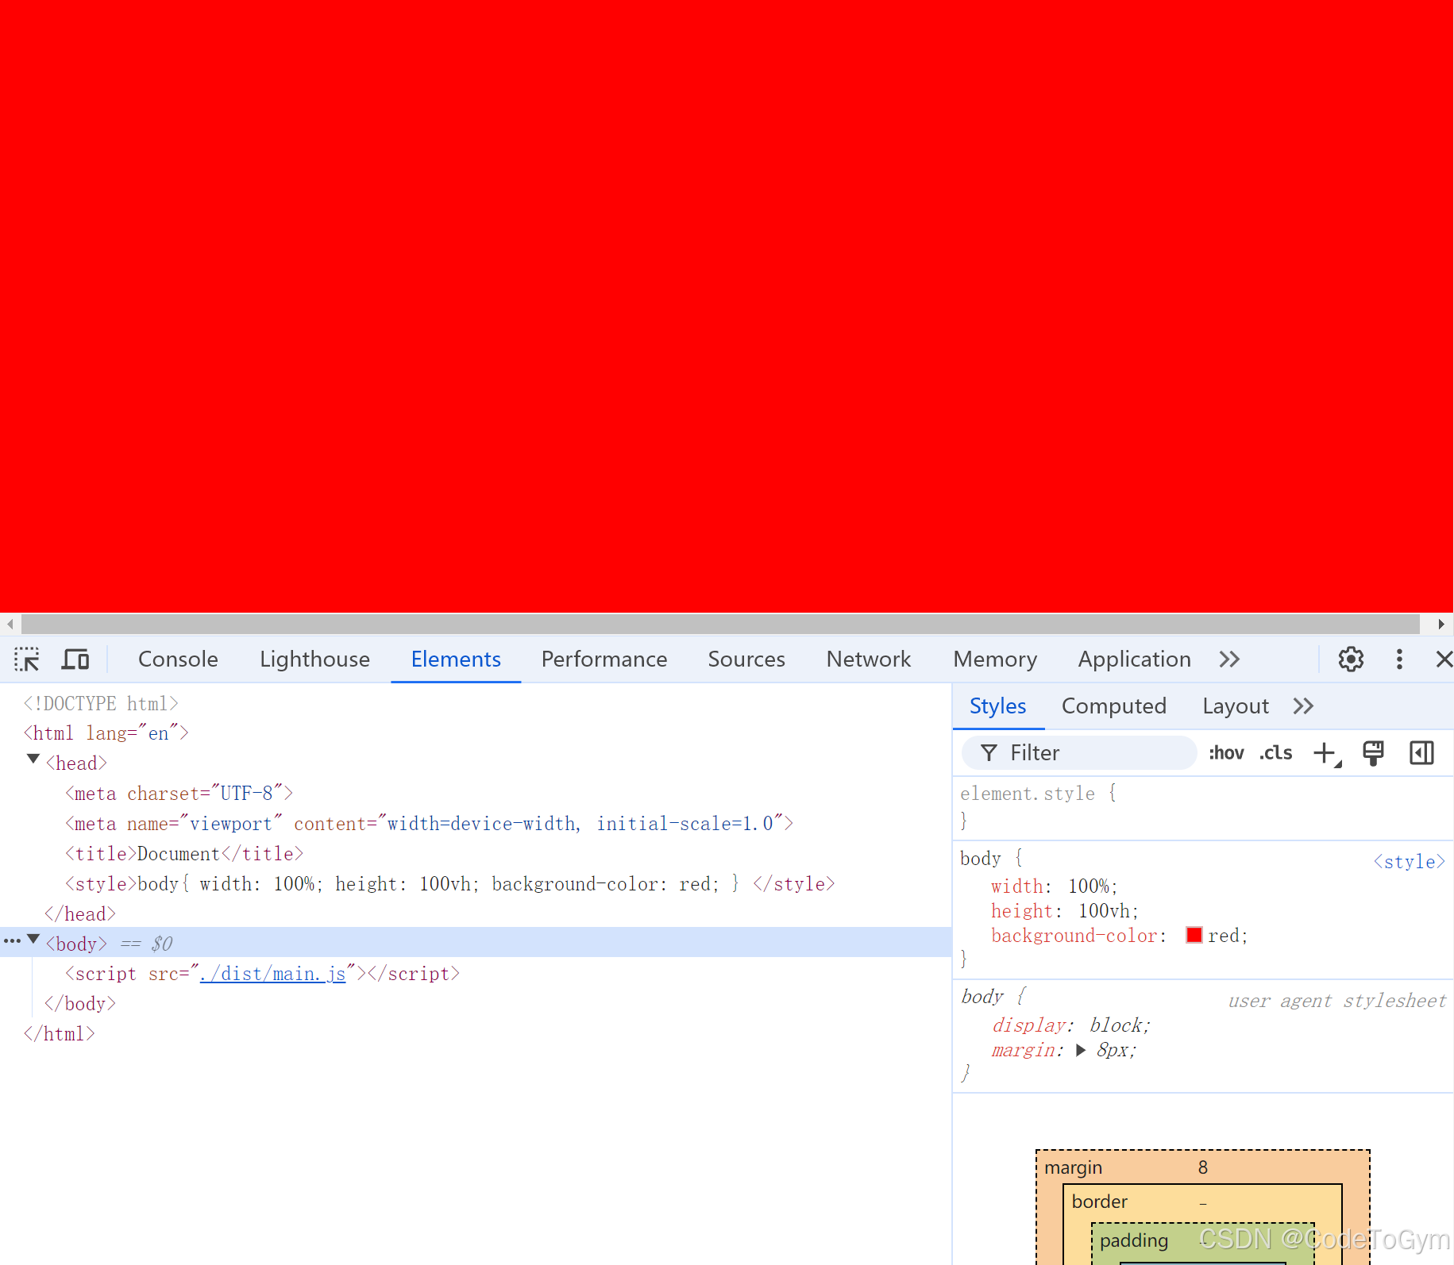Viewport: 1454px width, 1265px height.
Task: Collapse the body element node
Action: 33,940
